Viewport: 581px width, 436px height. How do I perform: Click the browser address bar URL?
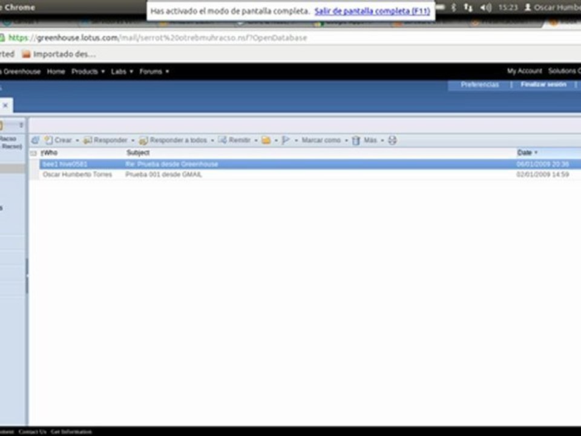click(x=157, y=38)
